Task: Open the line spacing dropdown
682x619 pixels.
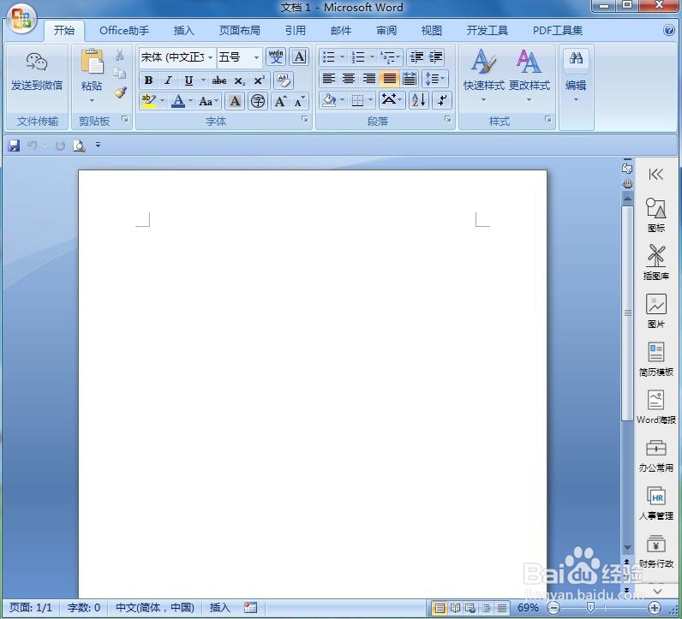Action: (434, 79)
